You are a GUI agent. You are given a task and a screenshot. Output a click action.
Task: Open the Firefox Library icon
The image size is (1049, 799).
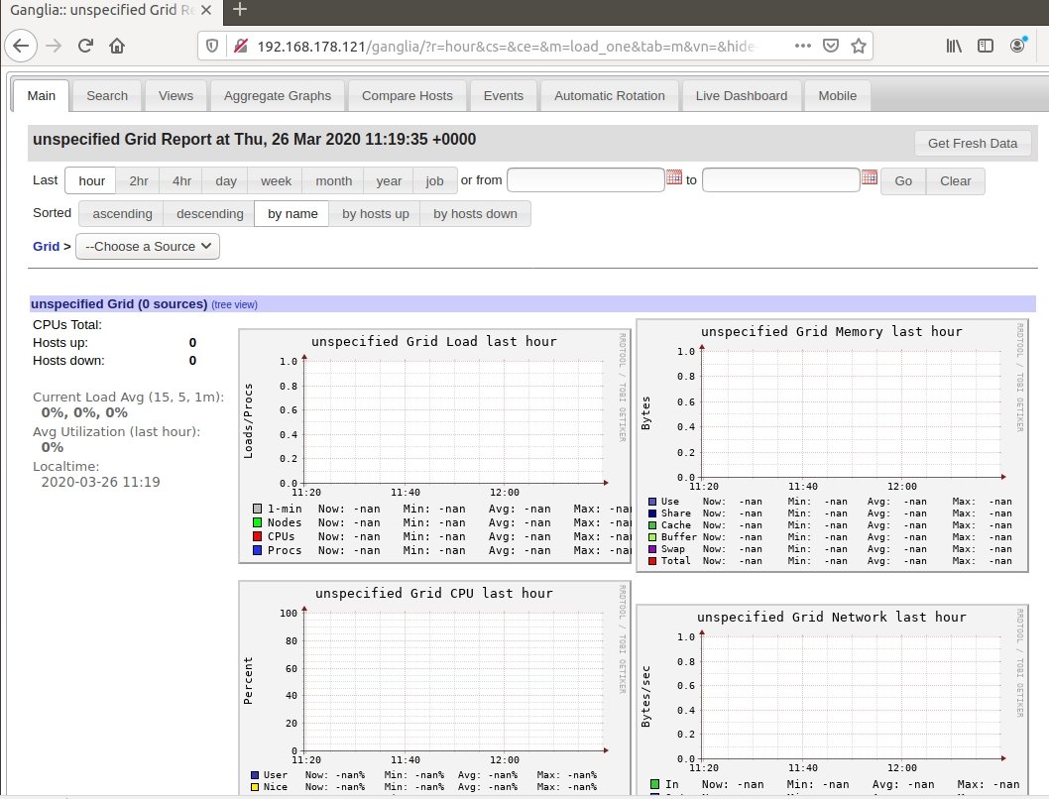pos(954,46)
